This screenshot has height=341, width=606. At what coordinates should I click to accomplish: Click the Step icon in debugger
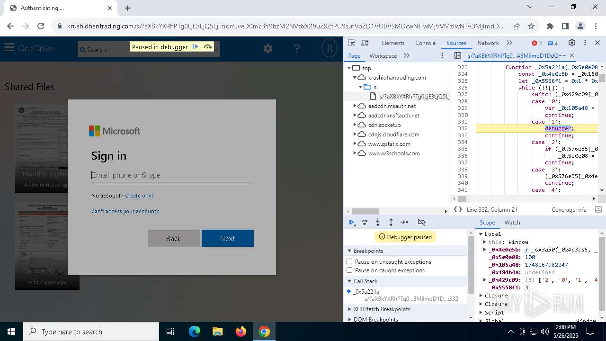coord(404,222)
